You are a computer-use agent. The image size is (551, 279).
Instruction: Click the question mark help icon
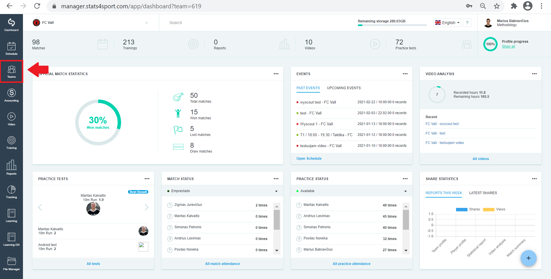click(467, 23)
